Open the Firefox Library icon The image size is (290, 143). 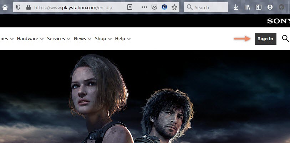tap(248, 7)
